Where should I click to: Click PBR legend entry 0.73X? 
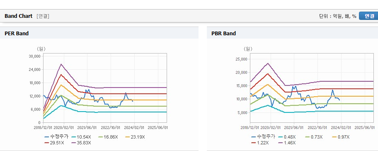point(314,137)
